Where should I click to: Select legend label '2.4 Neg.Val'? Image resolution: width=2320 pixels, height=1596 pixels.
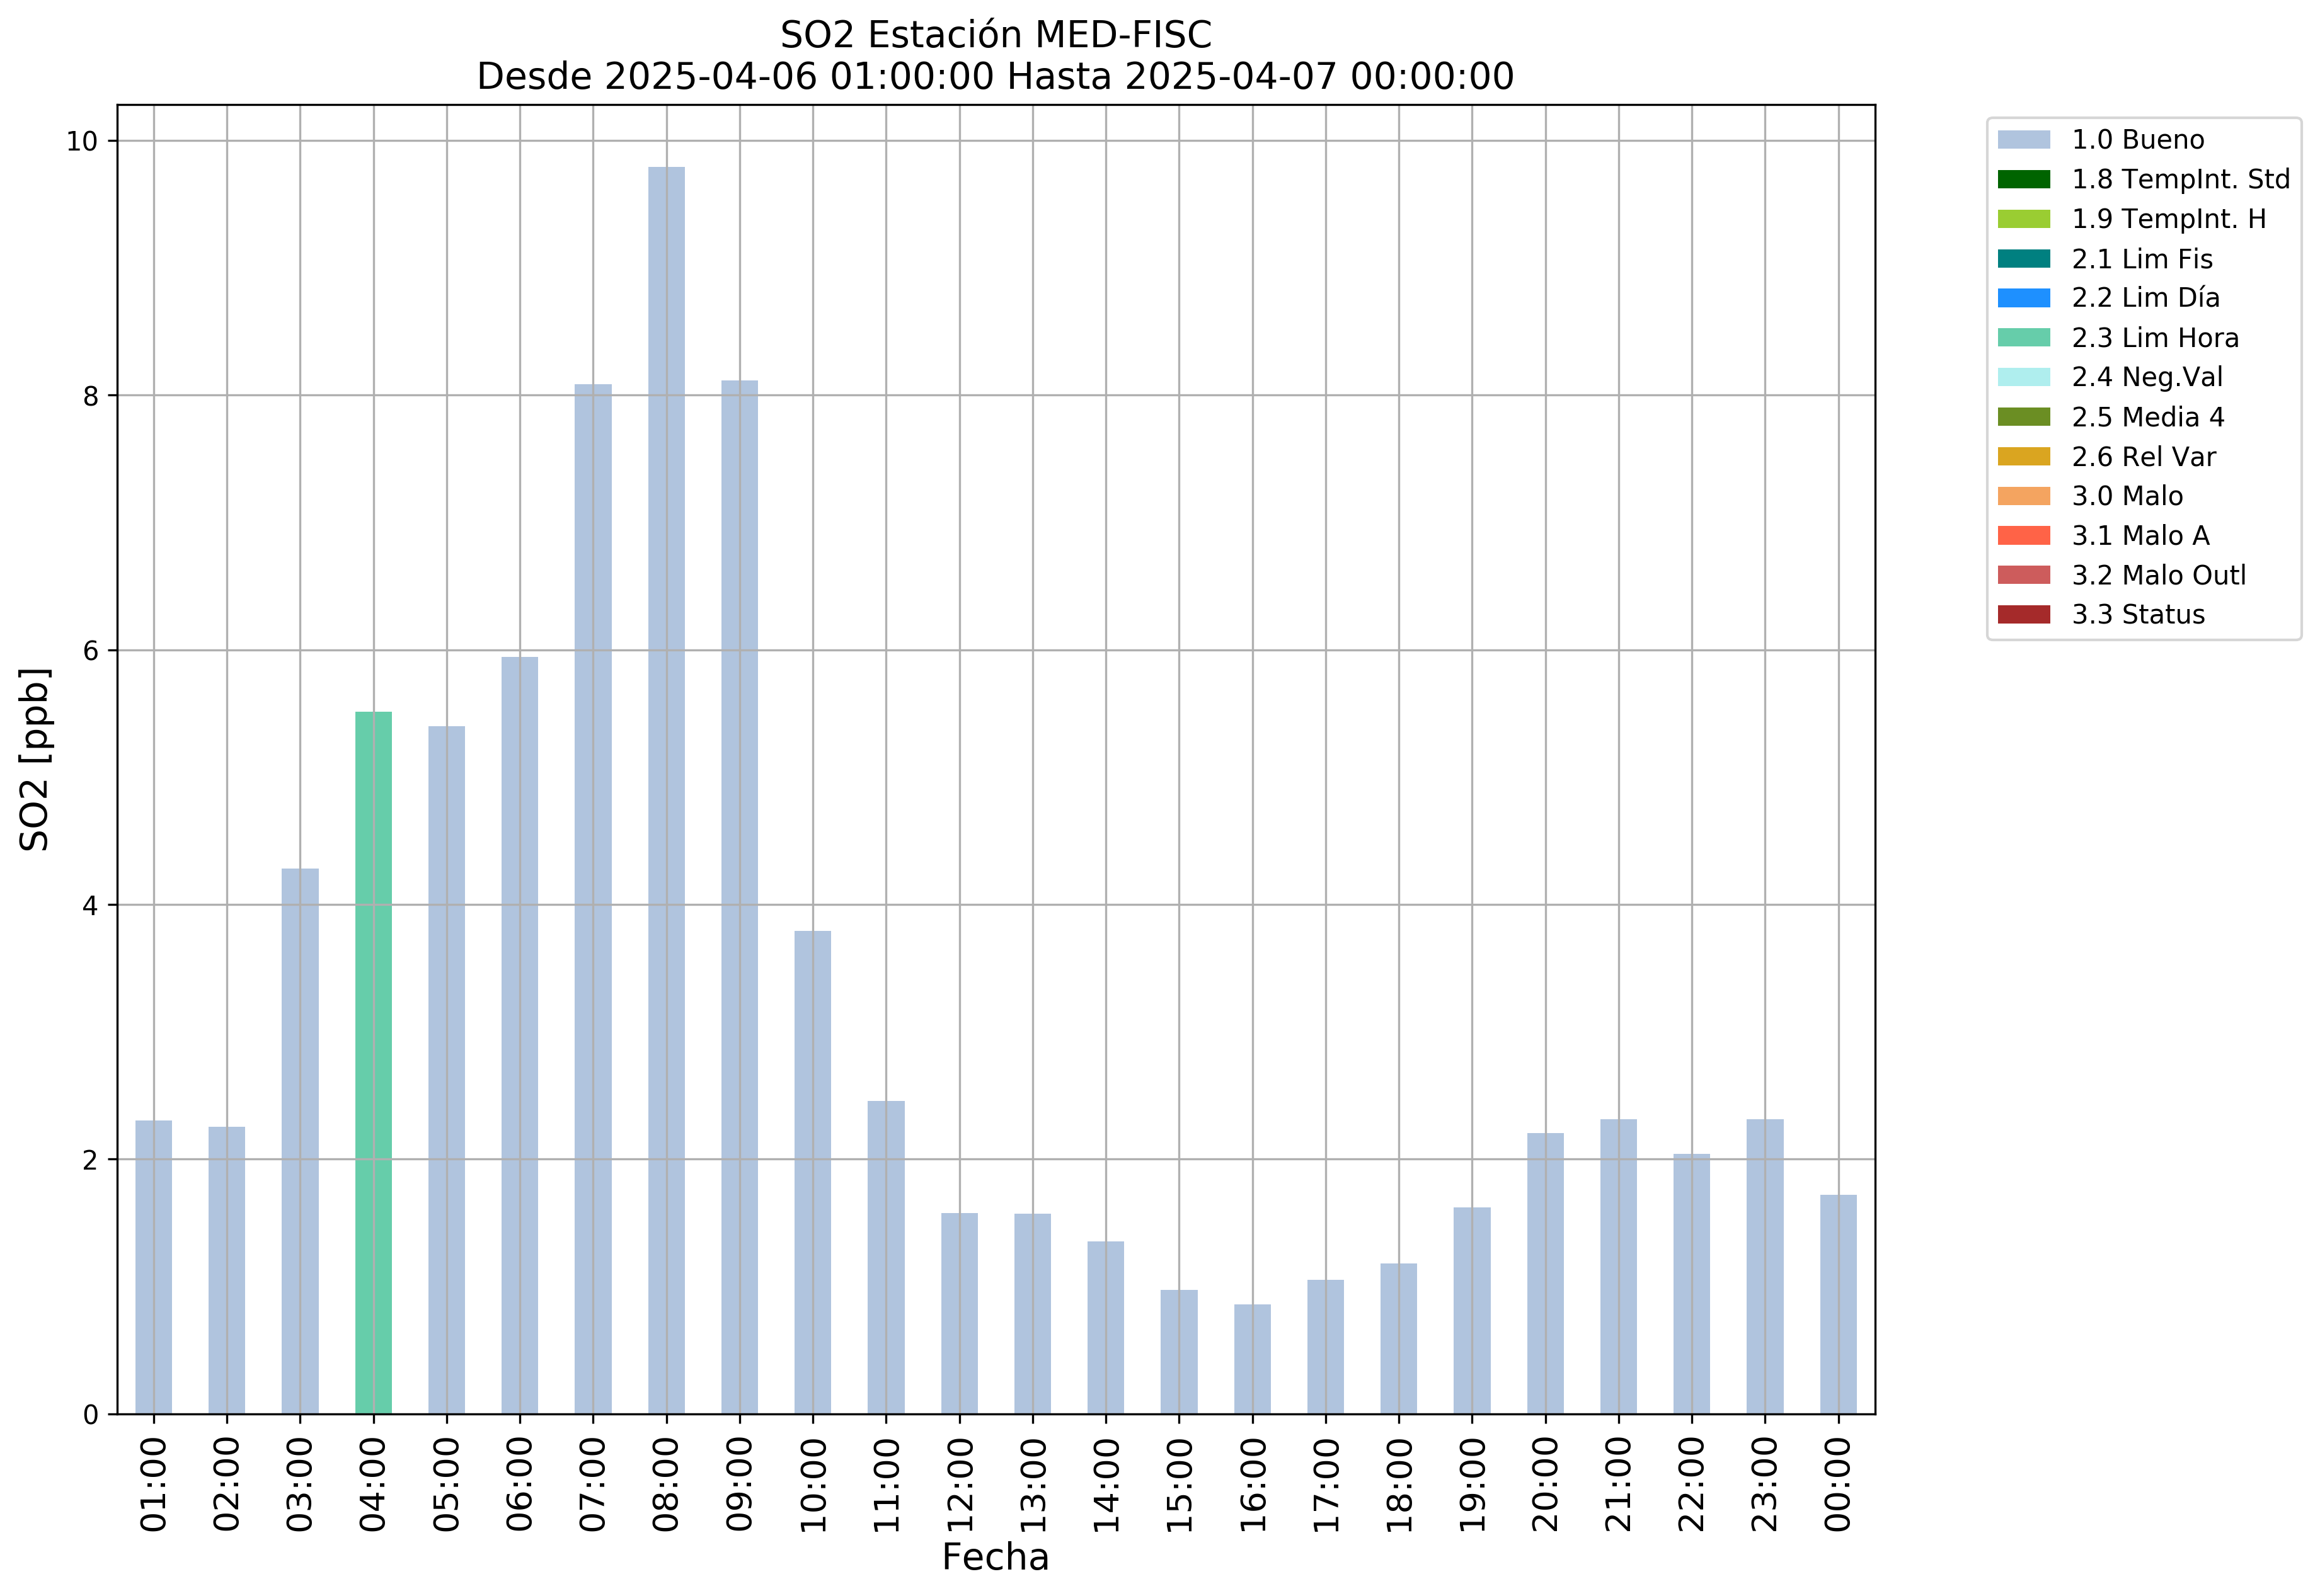tap(2147, 377)
